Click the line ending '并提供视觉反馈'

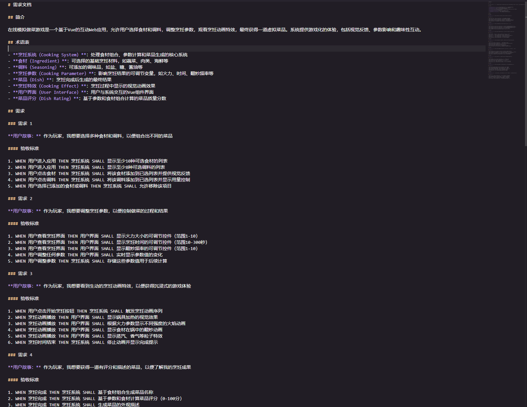(99, 173)
